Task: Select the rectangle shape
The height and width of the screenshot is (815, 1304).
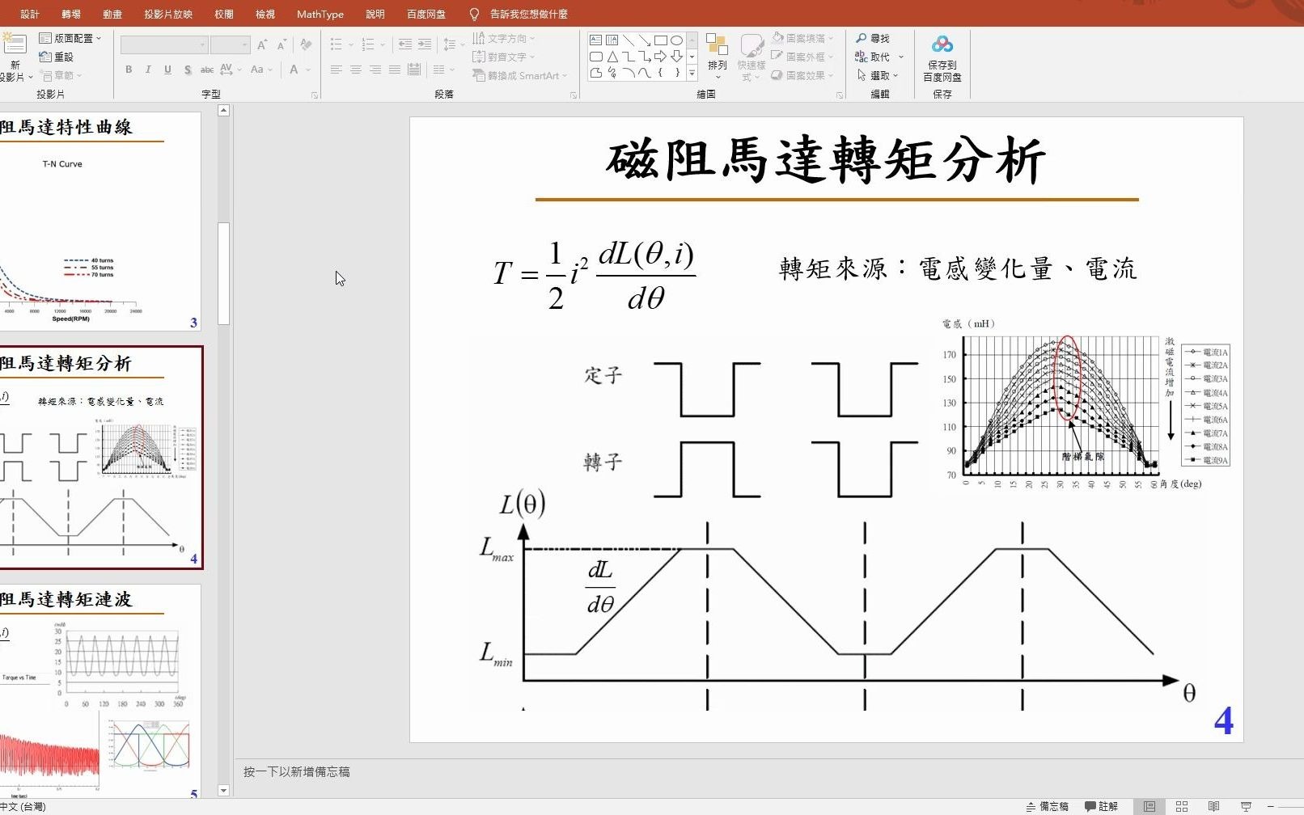Action: [660, 40]
